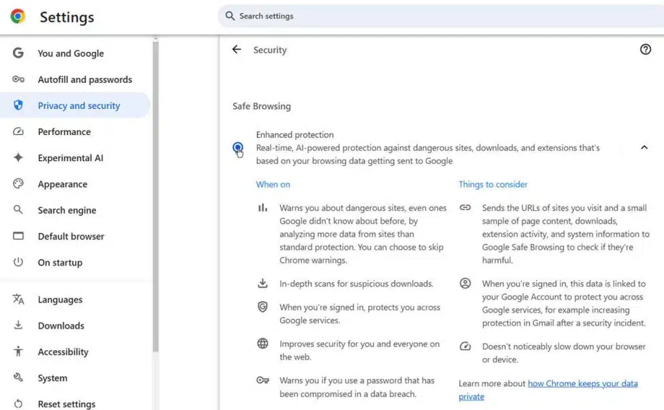This screenshot has width=664, height=410.
Task: Click the Appearance palette icon
Action: click(18, 184)
